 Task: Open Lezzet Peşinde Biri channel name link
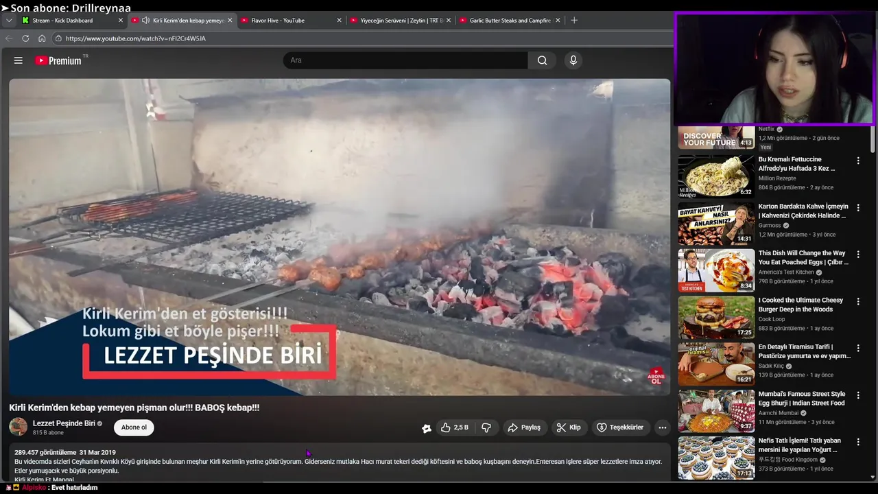click(x=64, y=423)
